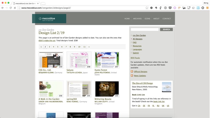Open the book link list link
Image resolution: width=210 pixels, height=118 pixels.
point(159,101)
